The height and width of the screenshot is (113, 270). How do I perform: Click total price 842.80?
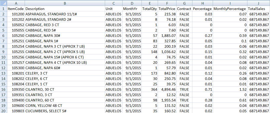[x=167, y=73]
